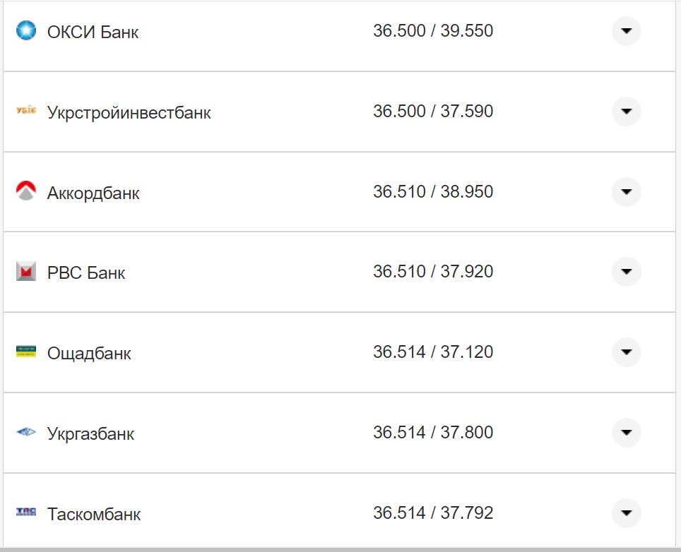Click the РВС Банк logo icon
The height and width of the screenshot is (552, 681).
click(x=26, y=272)
